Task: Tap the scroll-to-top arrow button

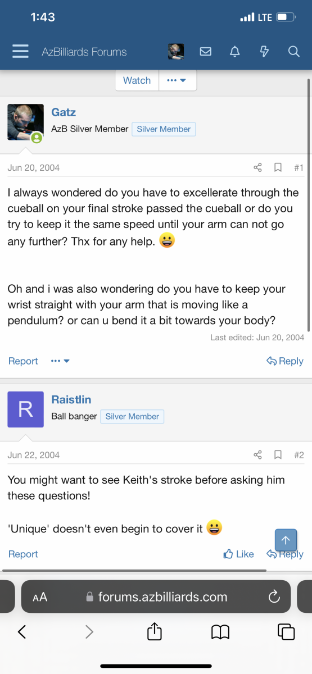Action: 286,540
